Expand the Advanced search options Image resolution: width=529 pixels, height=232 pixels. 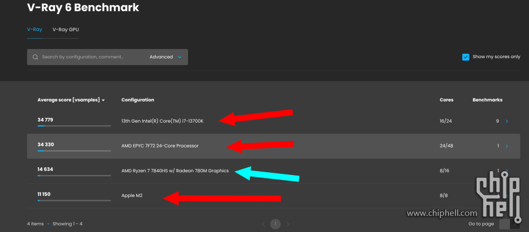165,57
